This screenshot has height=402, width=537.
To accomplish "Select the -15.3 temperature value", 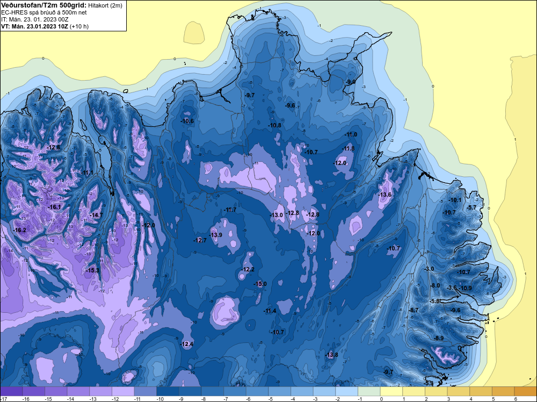I will coord(92,270).
